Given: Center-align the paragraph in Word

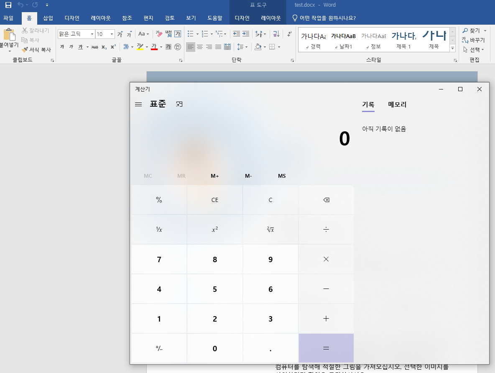Looking at the screenshot, I should click(x=200, y=47).
